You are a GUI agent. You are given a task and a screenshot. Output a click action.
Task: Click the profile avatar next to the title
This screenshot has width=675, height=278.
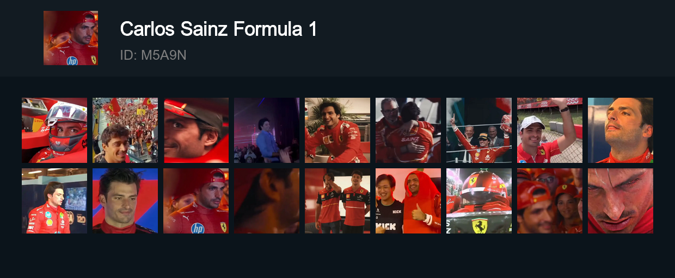pyautogui.click(x=71, y=38)
